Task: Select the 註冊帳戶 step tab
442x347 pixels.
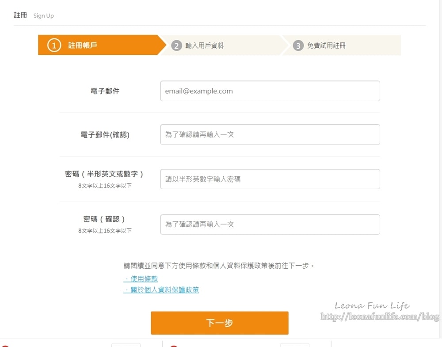Action: (83, 45)
